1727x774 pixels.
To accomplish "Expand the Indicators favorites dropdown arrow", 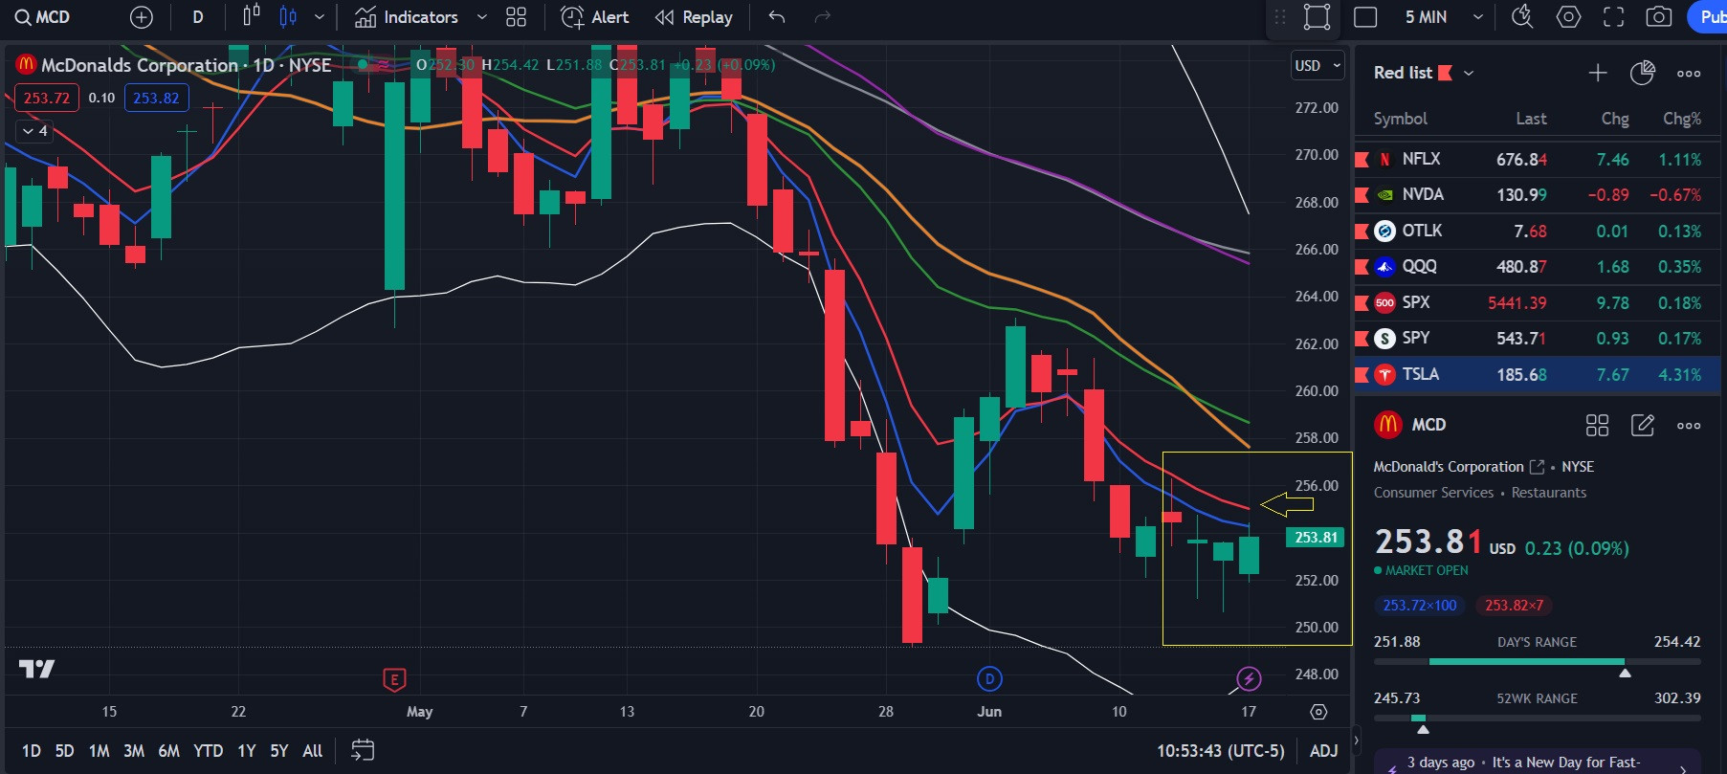I will 482,17.
